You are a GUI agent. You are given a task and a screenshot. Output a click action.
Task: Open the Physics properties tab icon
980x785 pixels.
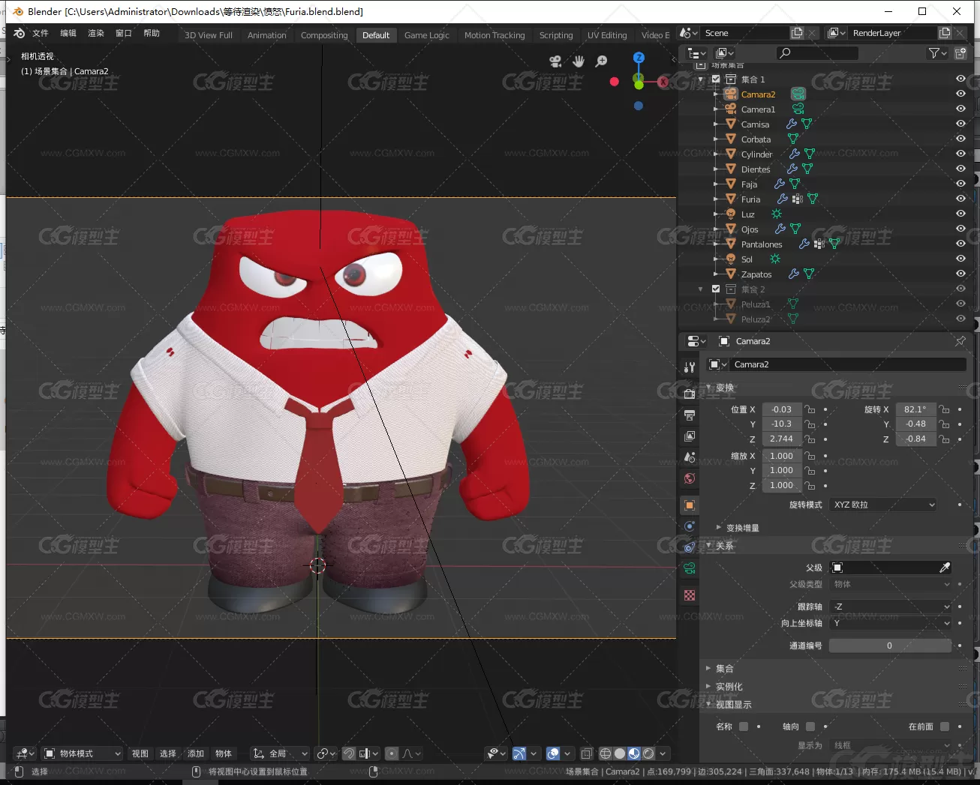pyautogui.click(x=690, y=526)
